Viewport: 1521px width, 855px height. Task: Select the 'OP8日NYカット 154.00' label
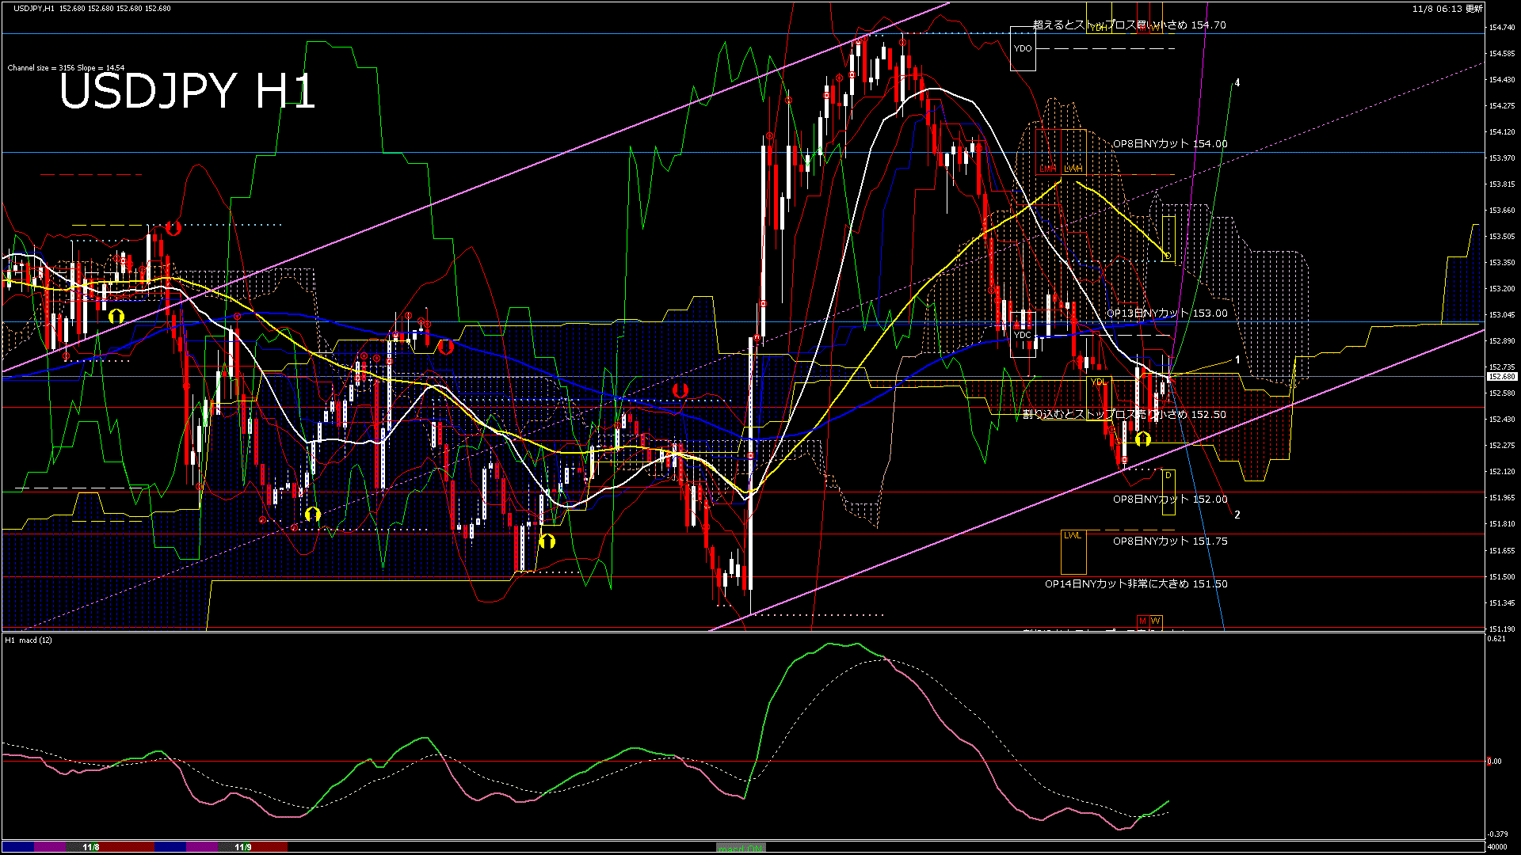(x=1170, y=144)
